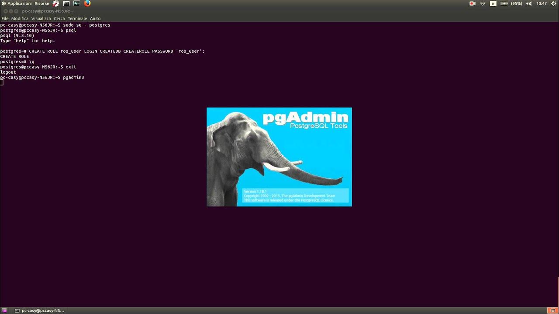Open the Wi-Fi network indicator
Screen dimensions: 559x314
point(483,3)
